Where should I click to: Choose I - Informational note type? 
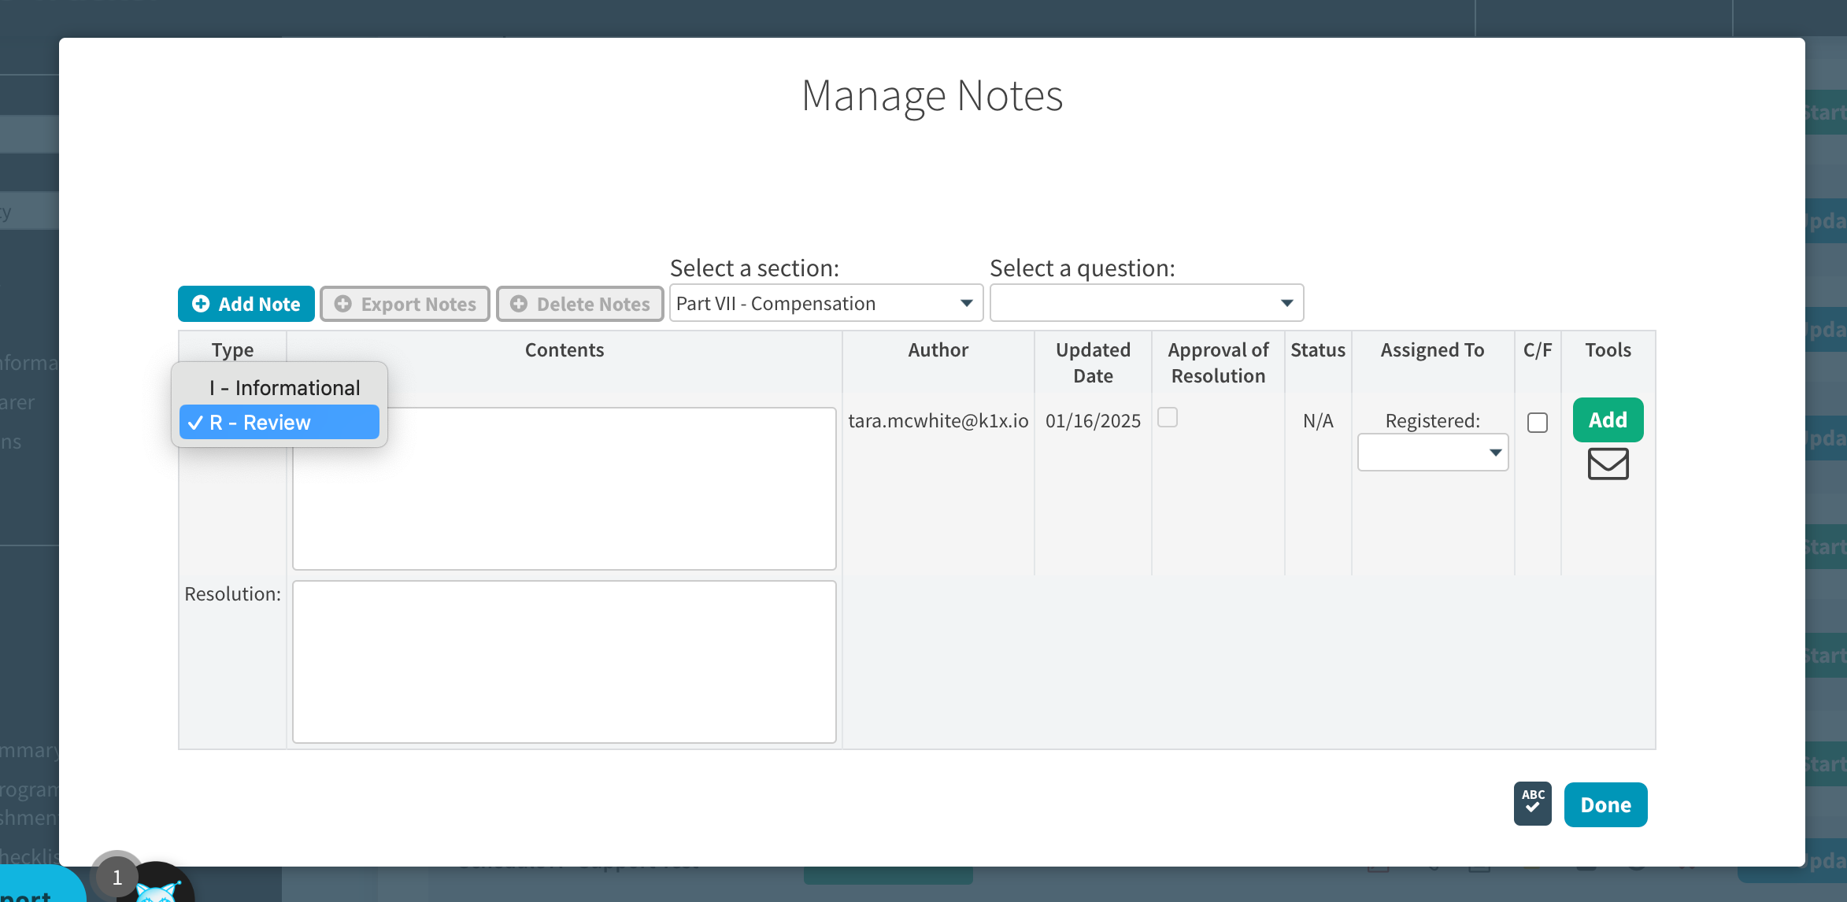pyautogui.click(x=284, y=388)
